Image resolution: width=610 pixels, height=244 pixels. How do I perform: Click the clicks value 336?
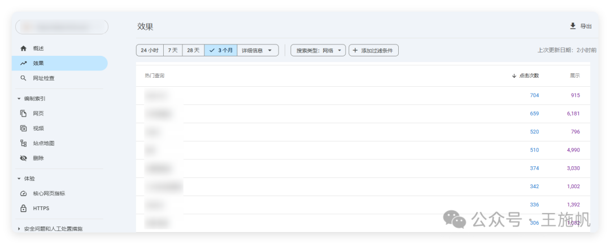pos(534,205)
